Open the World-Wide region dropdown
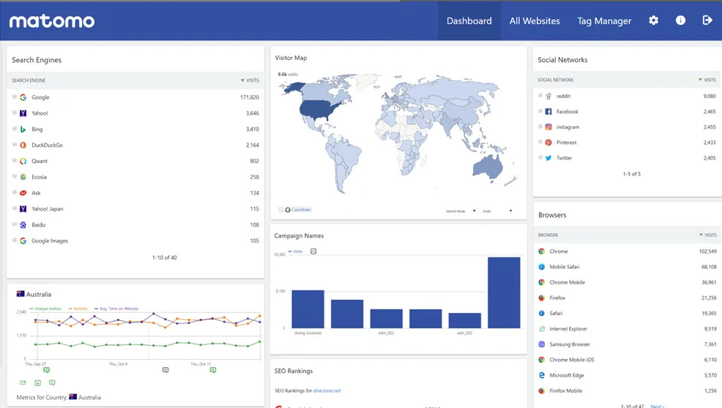The width and height of the screenshot is (722, 408). click(x=461, y=211)
